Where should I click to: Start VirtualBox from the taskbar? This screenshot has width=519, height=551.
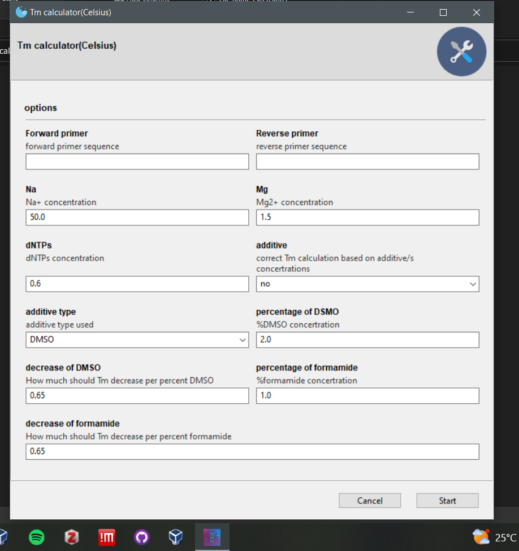click(x=176, y=537)
